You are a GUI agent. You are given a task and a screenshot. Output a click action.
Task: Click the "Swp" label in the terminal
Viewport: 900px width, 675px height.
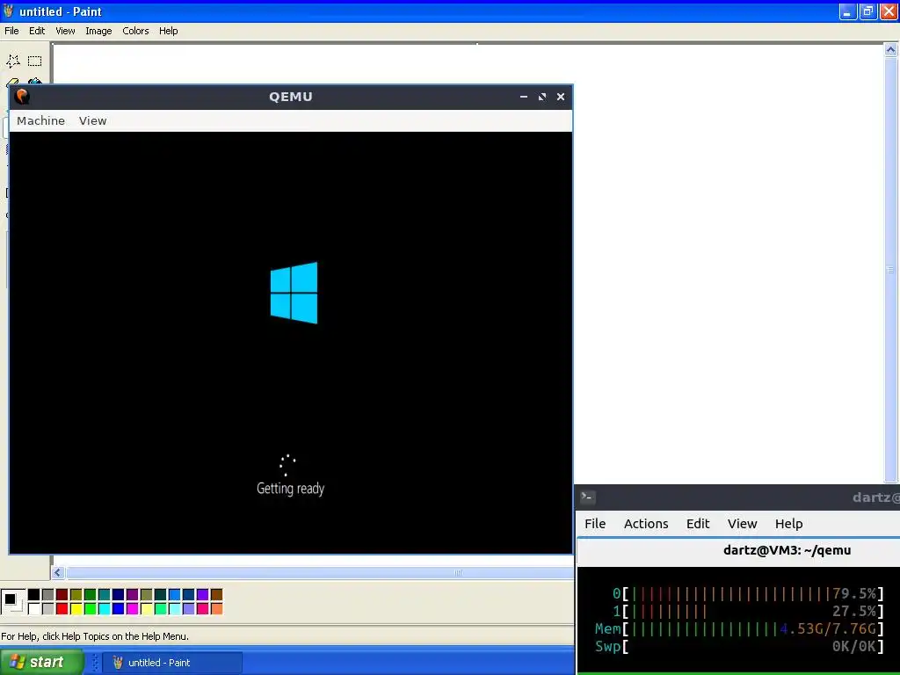[608, 647]
